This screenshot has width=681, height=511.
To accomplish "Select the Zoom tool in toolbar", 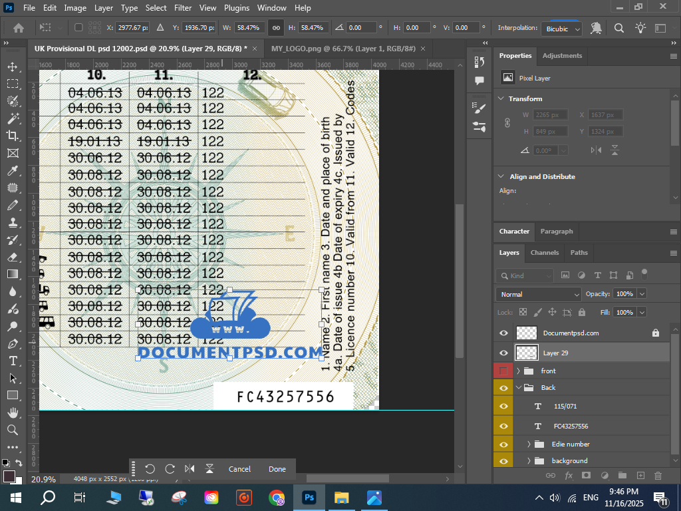I will tap(13, 430).
